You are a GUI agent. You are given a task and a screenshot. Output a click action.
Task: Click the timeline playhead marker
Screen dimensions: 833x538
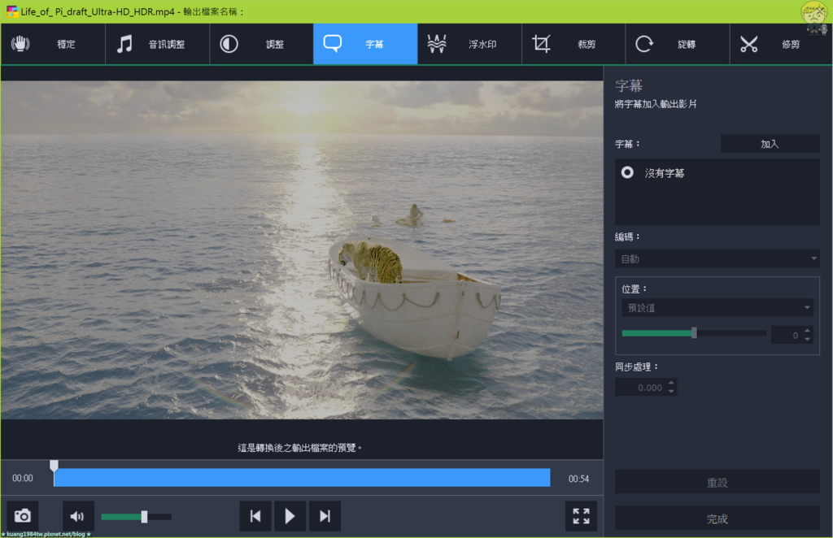54,466
